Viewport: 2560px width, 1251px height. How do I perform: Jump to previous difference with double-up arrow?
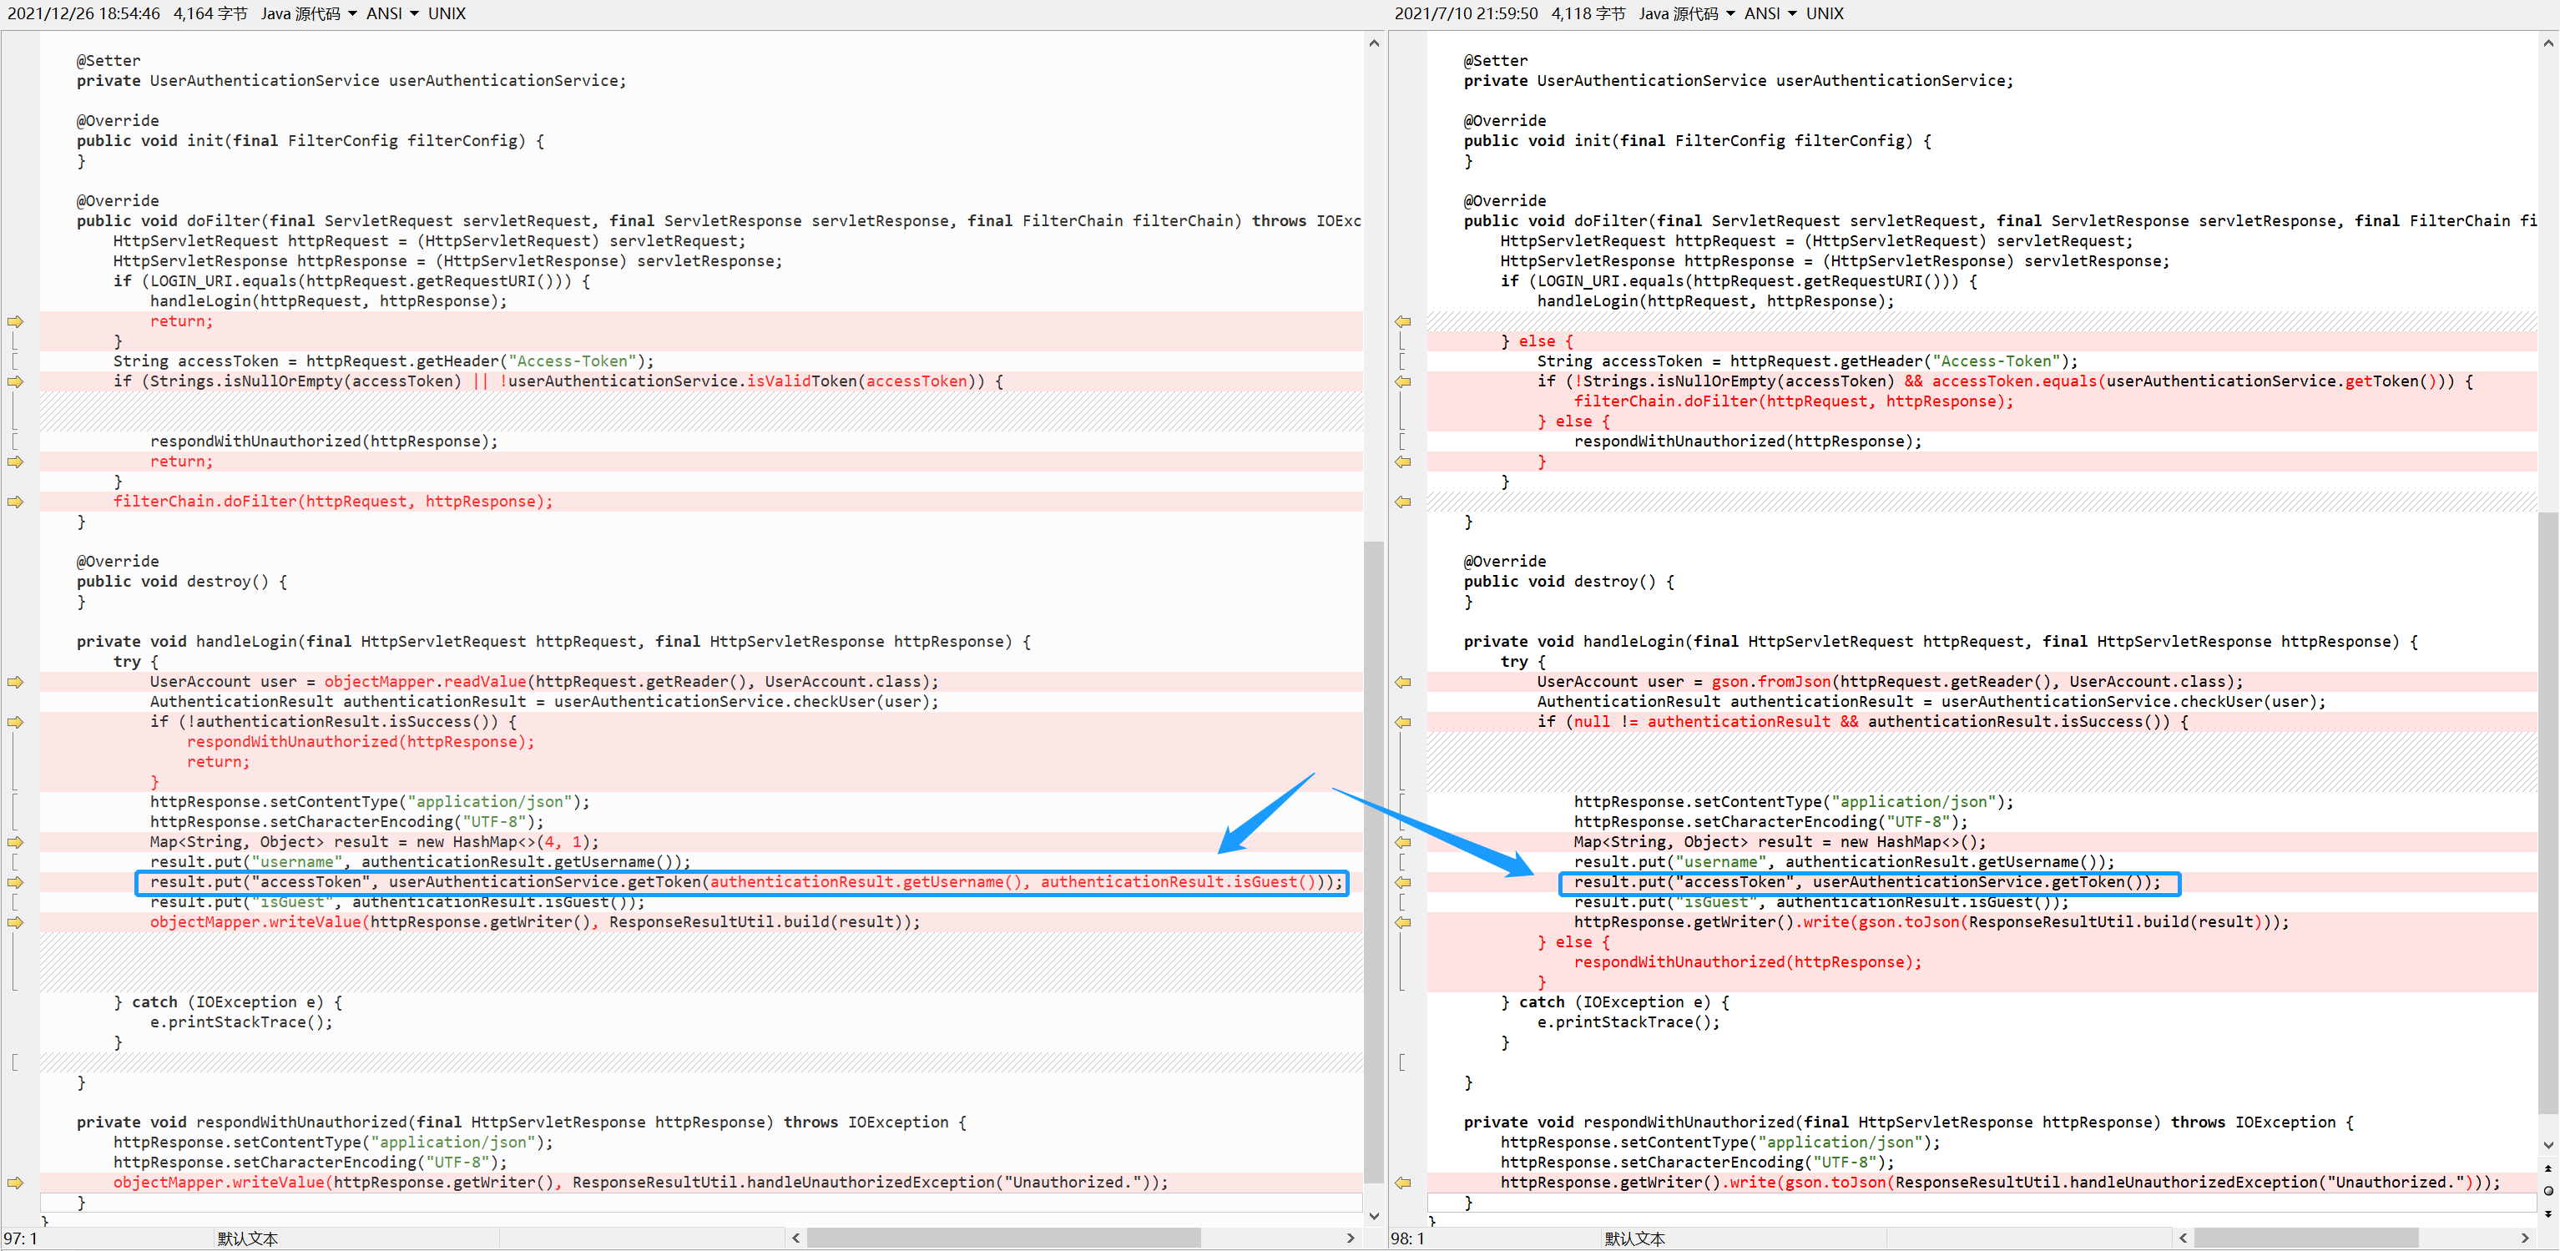[2548, 1168]
